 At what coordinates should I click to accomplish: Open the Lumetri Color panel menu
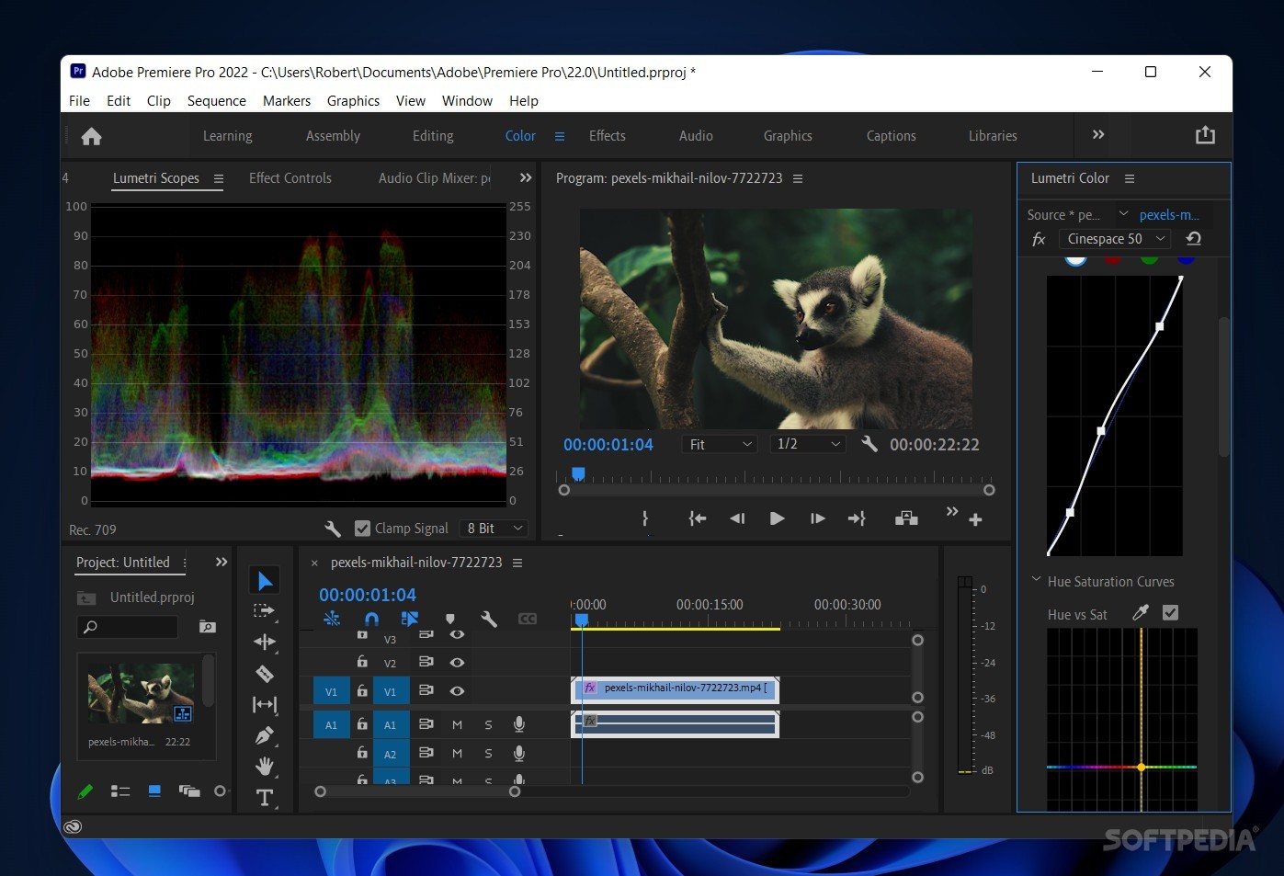1130,178
